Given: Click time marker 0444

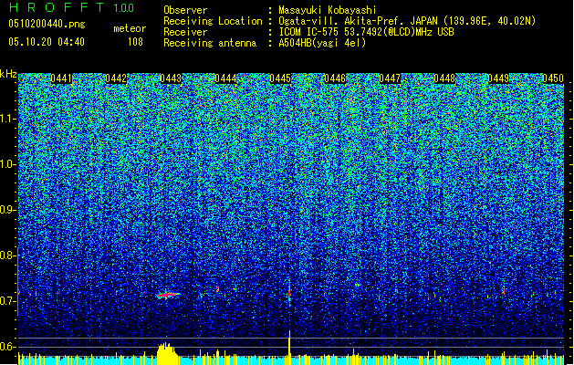Looking at the screenshot, I should point(225,78).
